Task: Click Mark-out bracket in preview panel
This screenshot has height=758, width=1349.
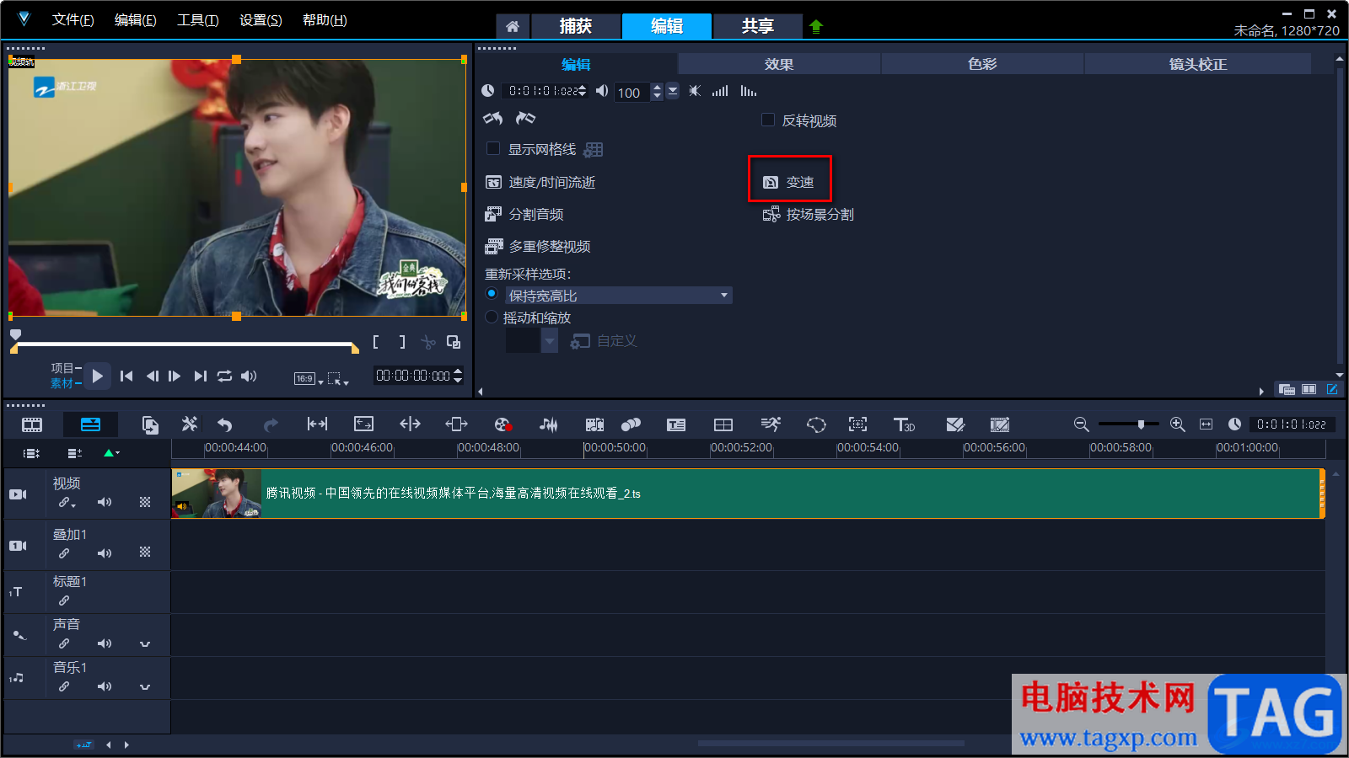Action: click(x=402, y=342)
